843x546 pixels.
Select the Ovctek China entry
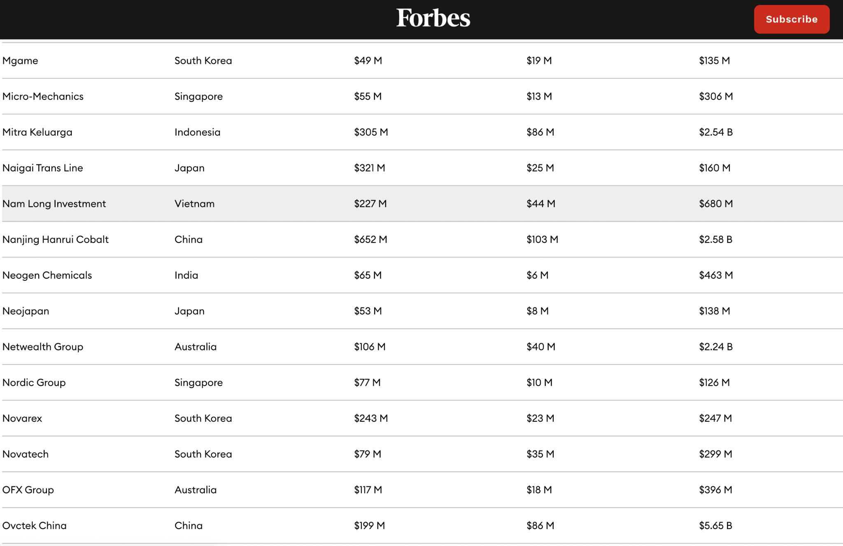[35, 525]
